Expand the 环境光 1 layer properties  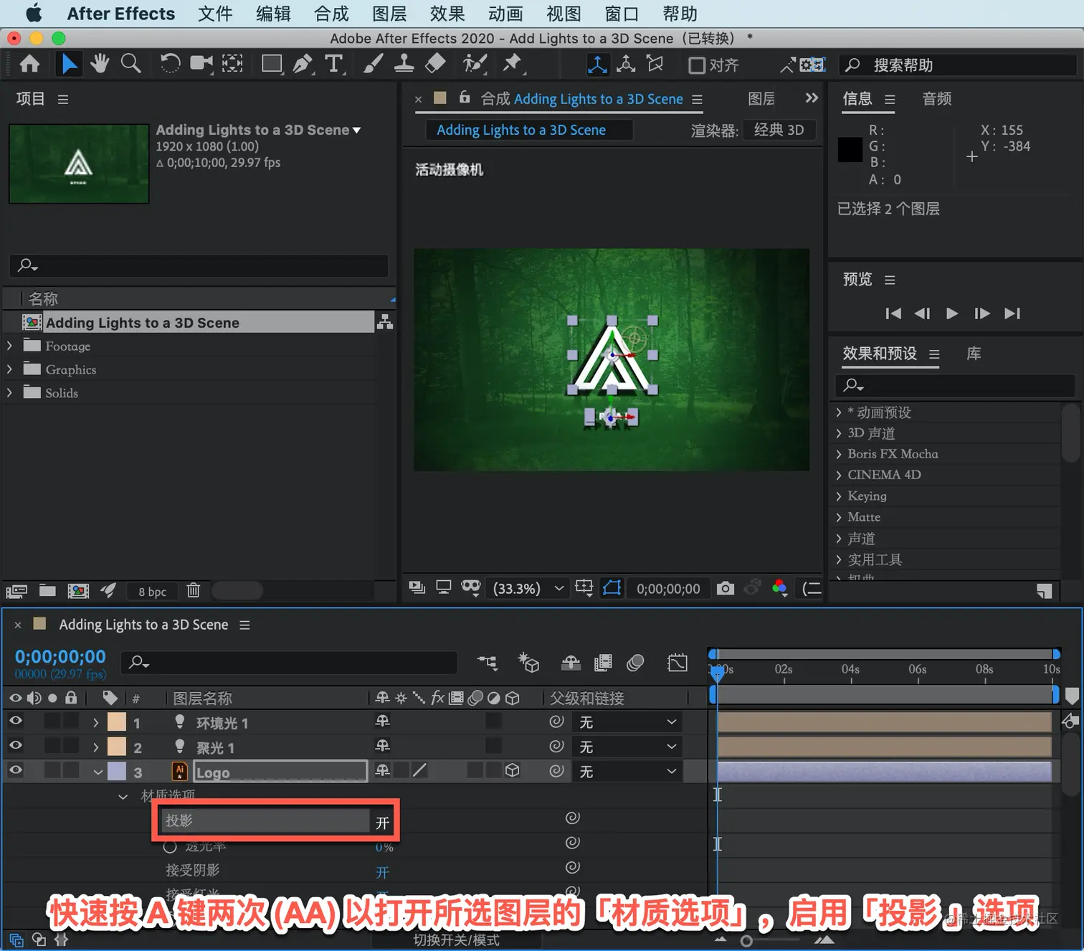(x=96, y=723)
